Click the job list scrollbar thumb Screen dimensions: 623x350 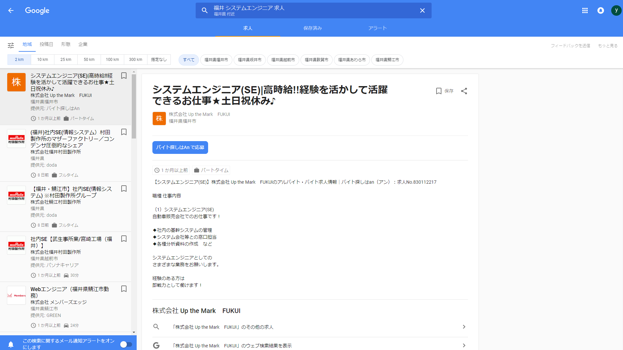[x=134, y=106]
